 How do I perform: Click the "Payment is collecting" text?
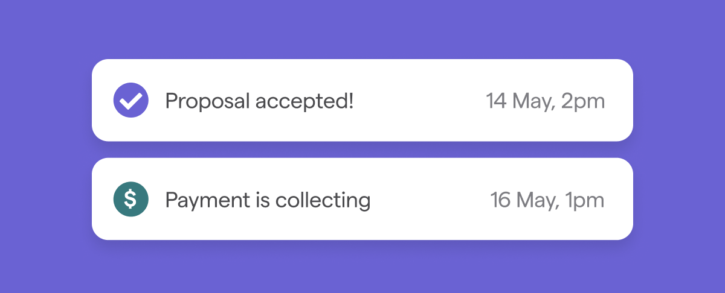pyautogui.click(x=268, y=200)
